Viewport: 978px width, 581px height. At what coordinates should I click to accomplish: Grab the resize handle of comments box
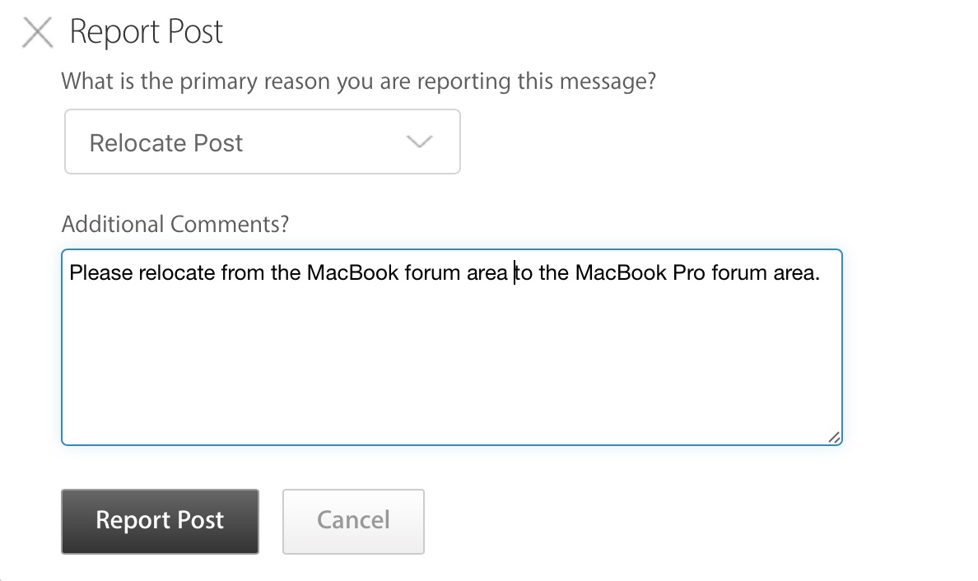(x=834, y=437)
